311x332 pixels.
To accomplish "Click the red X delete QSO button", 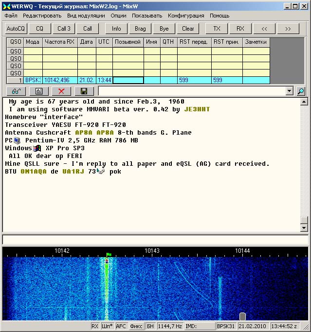I will 61,91.
